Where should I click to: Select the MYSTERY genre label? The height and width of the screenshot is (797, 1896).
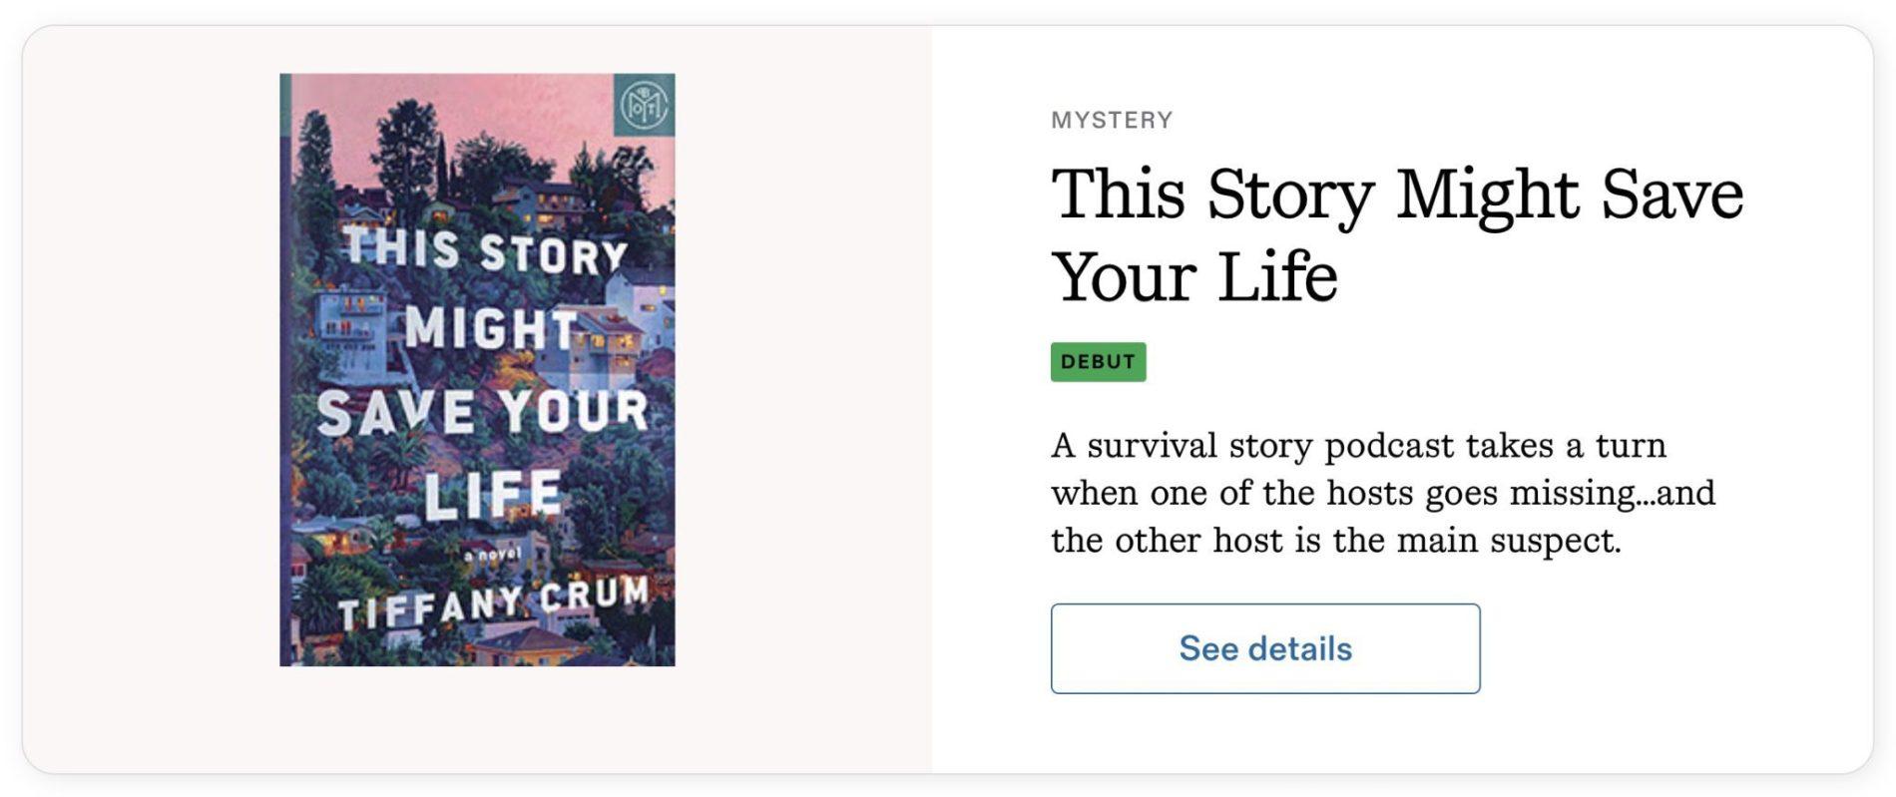coord(1112,120)
